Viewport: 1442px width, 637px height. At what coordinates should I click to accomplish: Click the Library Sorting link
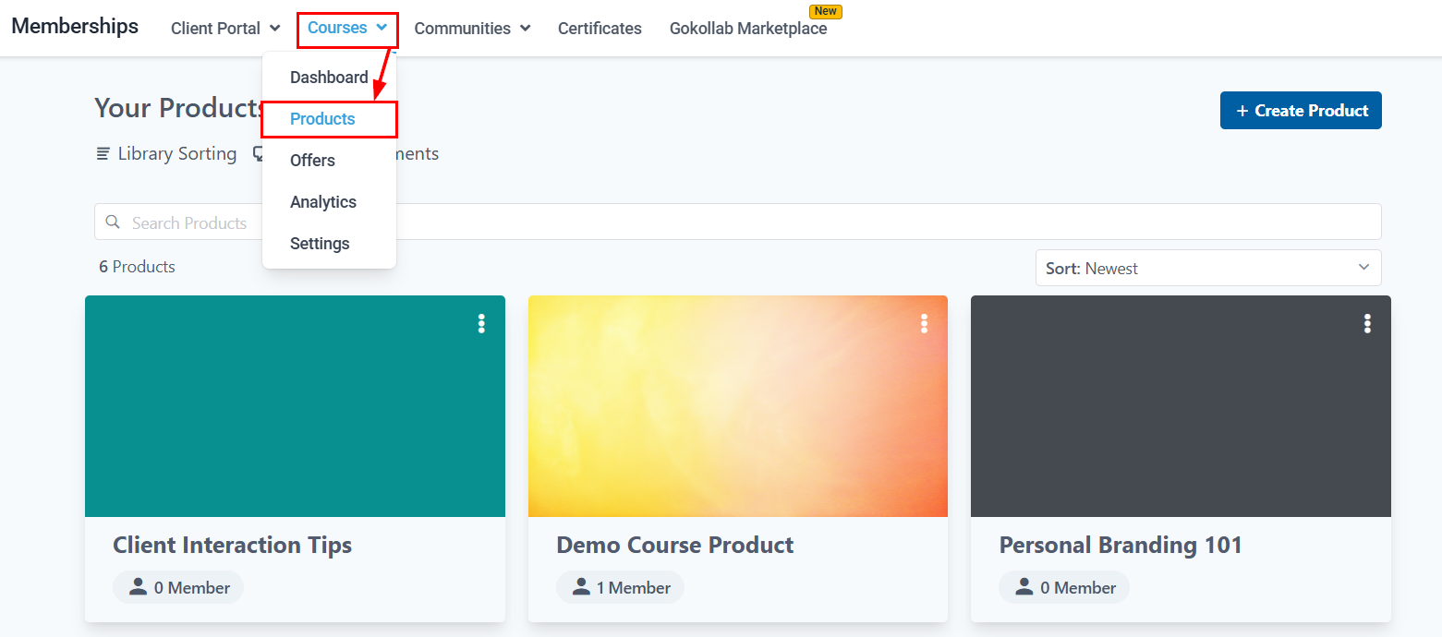(166, 154)
